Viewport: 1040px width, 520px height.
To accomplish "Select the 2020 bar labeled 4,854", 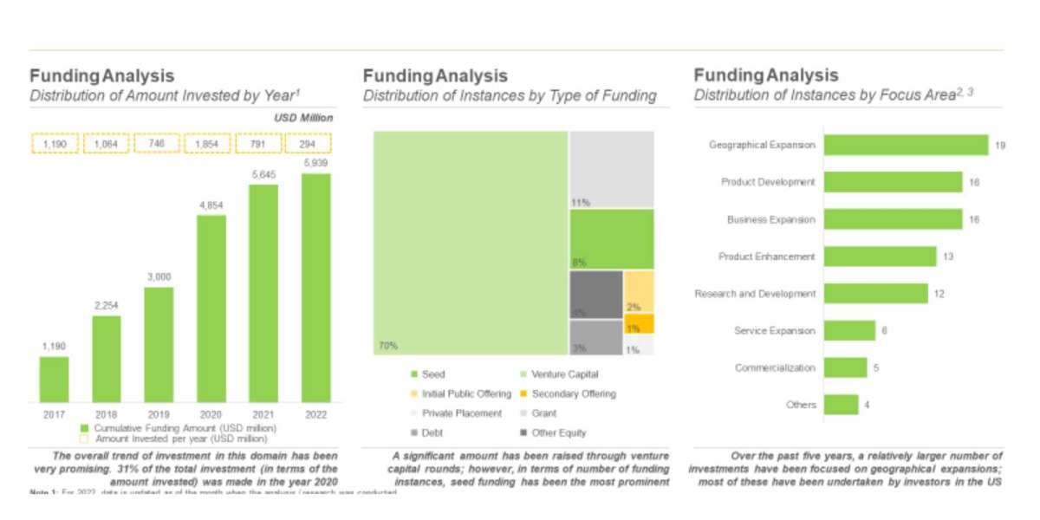I will [x=211, y=309].
